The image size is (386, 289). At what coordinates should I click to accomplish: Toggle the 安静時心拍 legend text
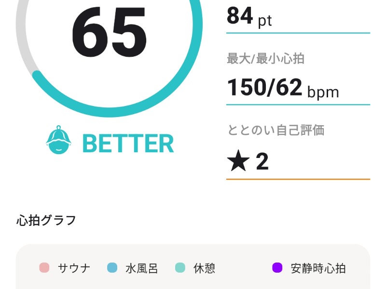[x=318, y=268]
